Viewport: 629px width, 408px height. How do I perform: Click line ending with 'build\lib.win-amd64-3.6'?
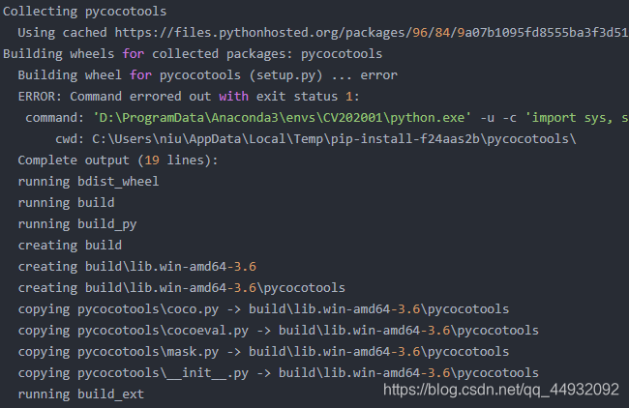tap(136, 266)
